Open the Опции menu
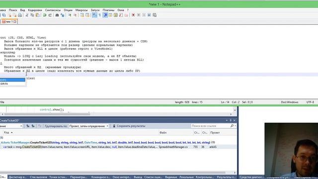The image size is (318, 179). tap(68, 10)
